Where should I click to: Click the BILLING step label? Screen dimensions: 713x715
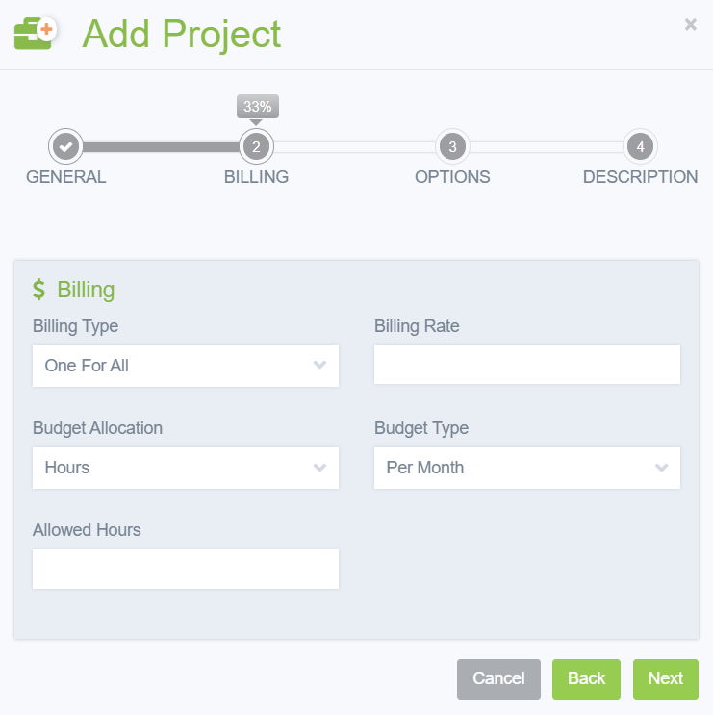[256, 177]
